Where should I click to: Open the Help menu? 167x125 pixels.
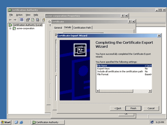(36, 15)
